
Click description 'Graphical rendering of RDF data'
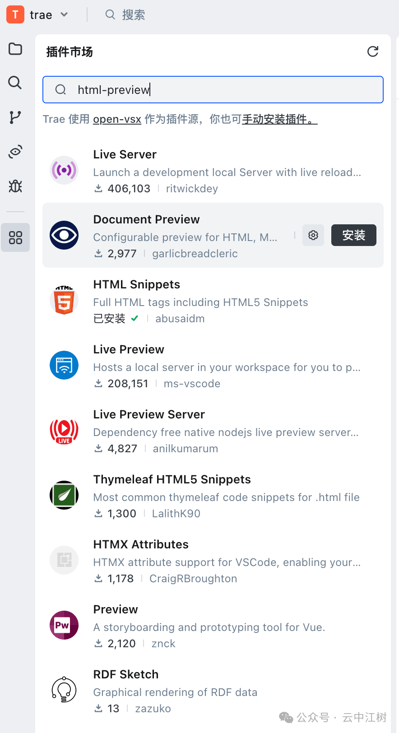(x=175, y=692)
